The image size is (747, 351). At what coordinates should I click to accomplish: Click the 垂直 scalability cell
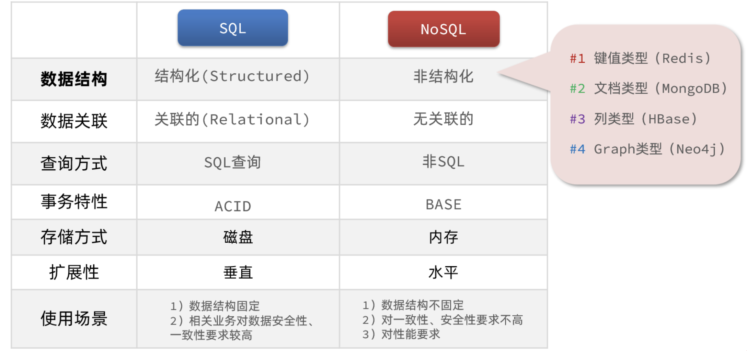click(x=238, y=273)
